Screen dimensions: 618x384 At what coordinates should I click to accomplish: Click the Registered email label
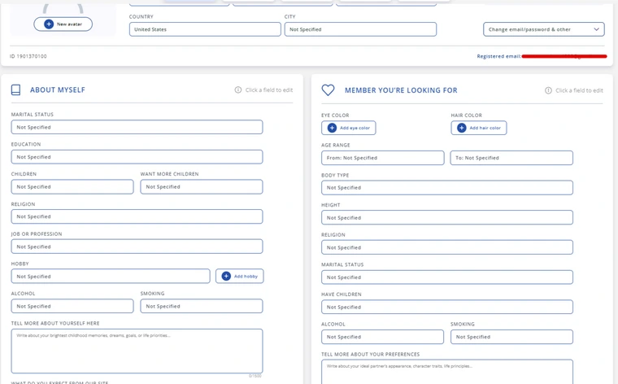(499, 56)
